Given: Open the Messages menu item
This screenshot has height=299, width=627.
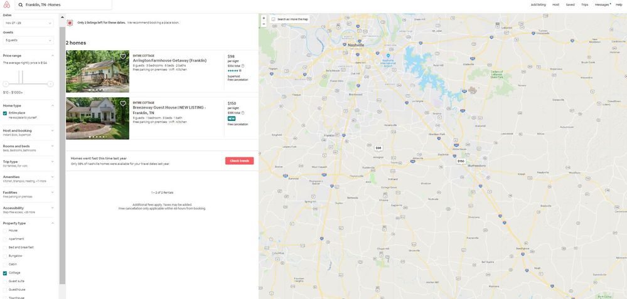Looking at the screenshot, I should 602,4.
